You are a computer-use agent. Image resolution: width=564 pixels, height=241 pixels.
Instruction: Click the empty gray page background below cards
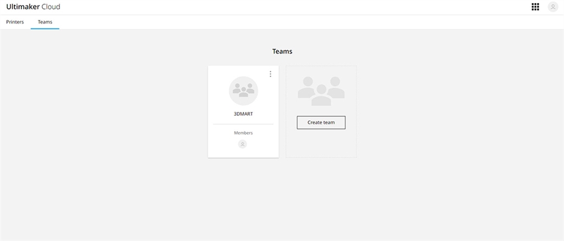point(282,199)
